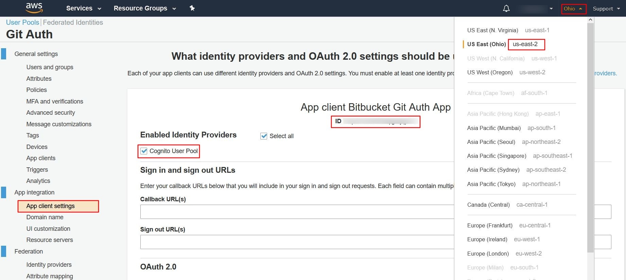Screen dimensions: 626x280
Task: Click the AWS home logo
Action: tap(34, 8)
